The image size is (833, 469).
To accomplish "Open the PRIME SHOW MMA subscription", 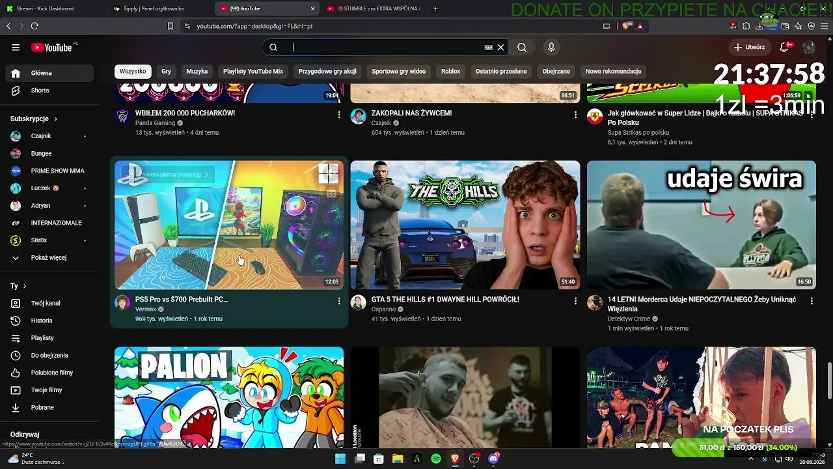I will click(x=49, y=171).
